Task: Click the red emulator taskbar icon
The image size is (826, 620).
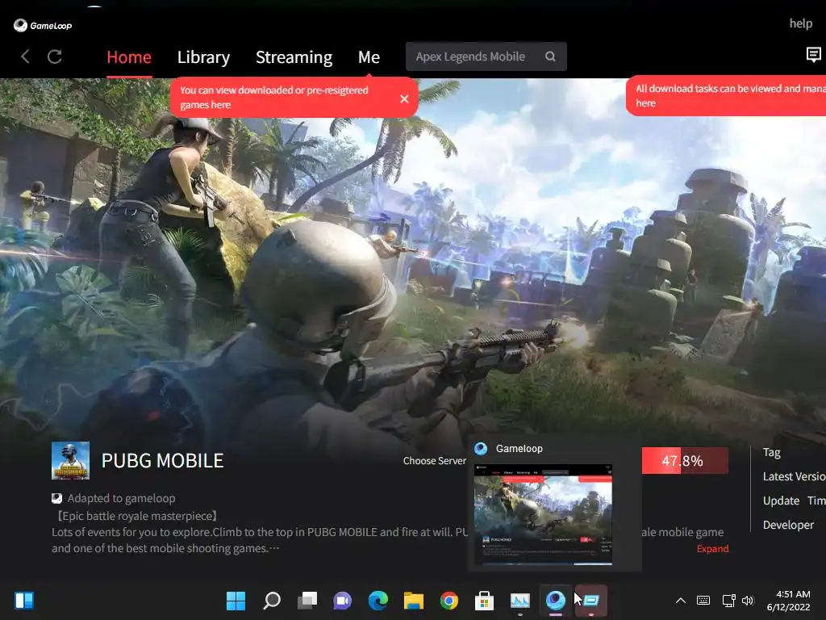Action: [591, 601]
